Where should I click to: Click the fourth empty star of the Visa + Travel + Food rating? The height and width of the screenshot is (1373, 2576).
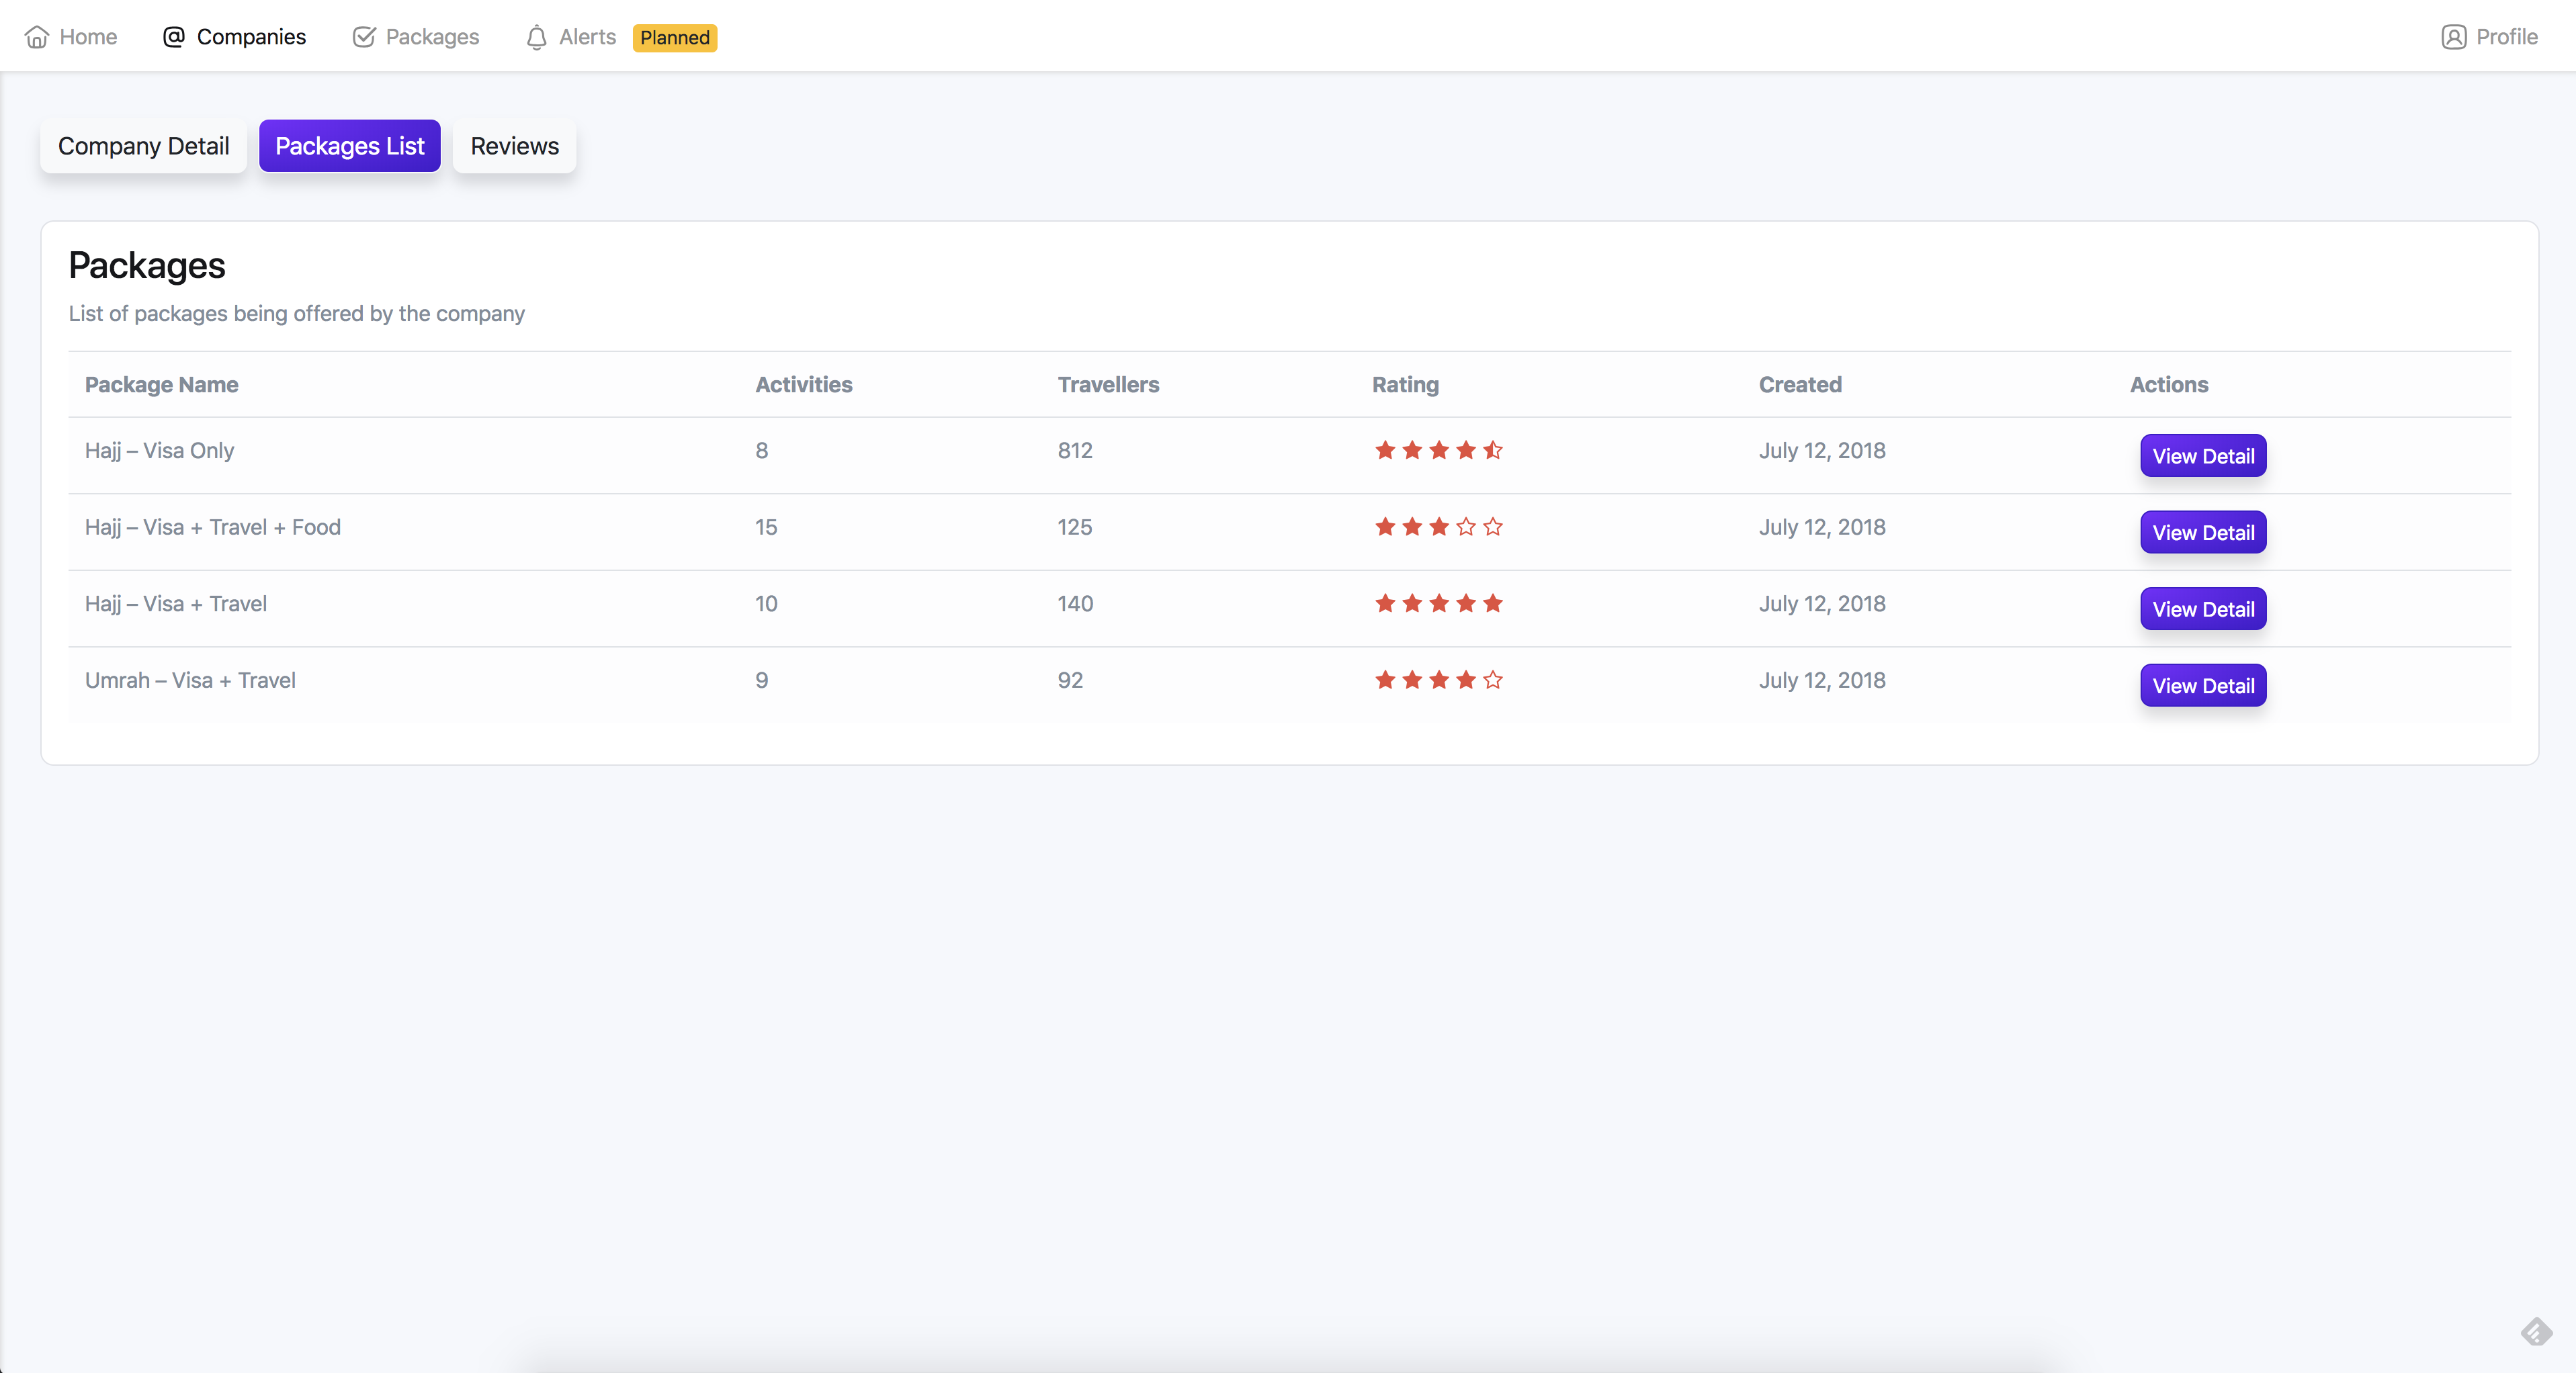point(1466,527)
